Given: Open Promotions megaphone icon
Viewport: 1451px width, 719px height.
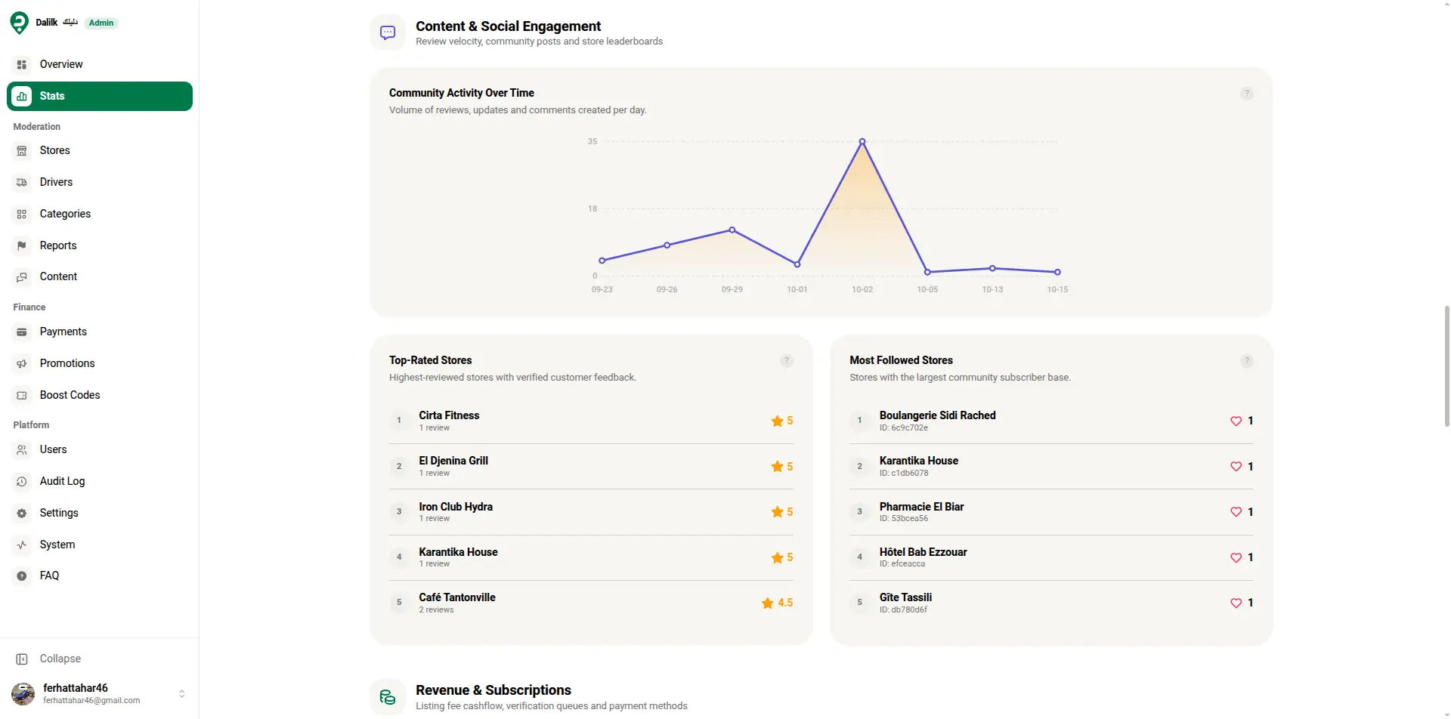Looking at the screenshot, I should (x=22, y=363).
